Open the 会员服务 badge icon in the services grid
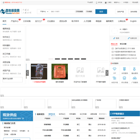The height and width of the screenshot is (140, 140). click(x=124, y=69)
